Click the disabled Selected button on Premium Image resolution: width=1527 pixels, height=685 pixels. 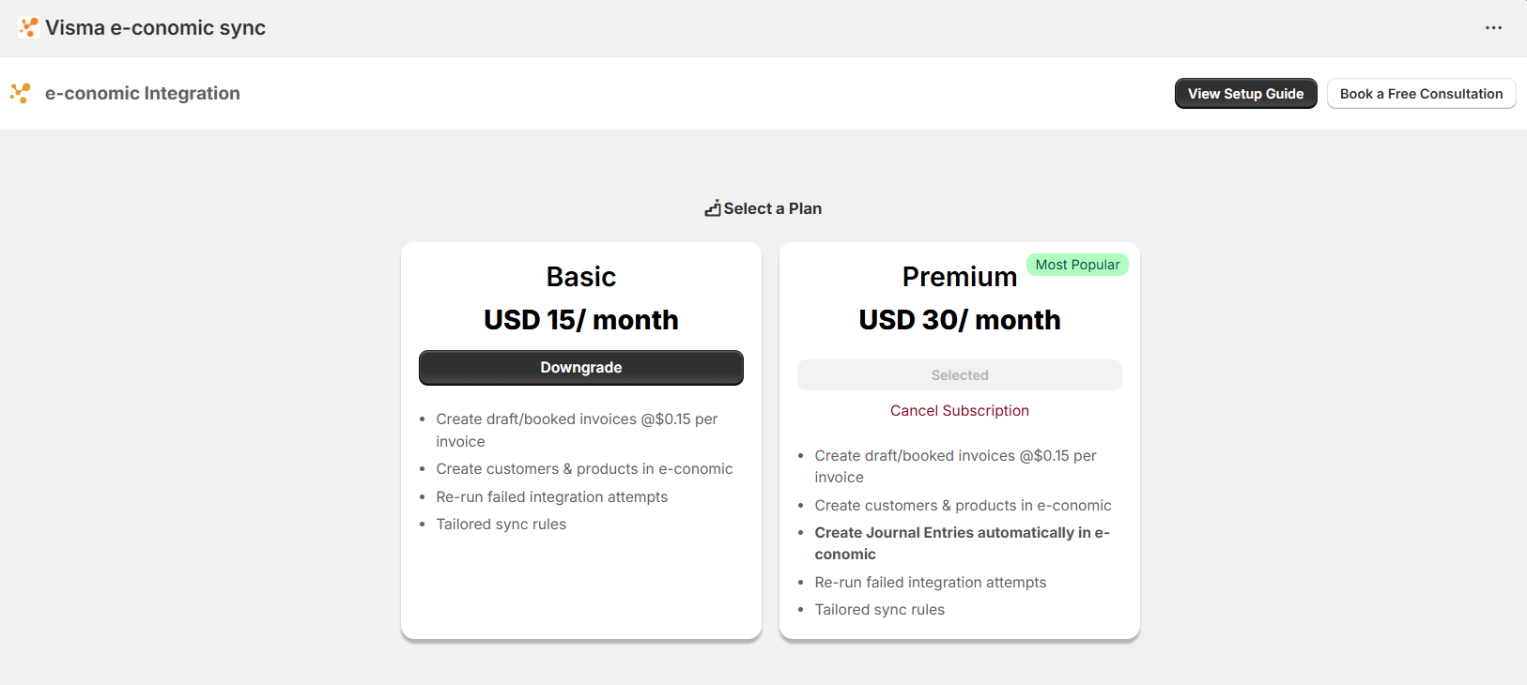coord(959,375)
